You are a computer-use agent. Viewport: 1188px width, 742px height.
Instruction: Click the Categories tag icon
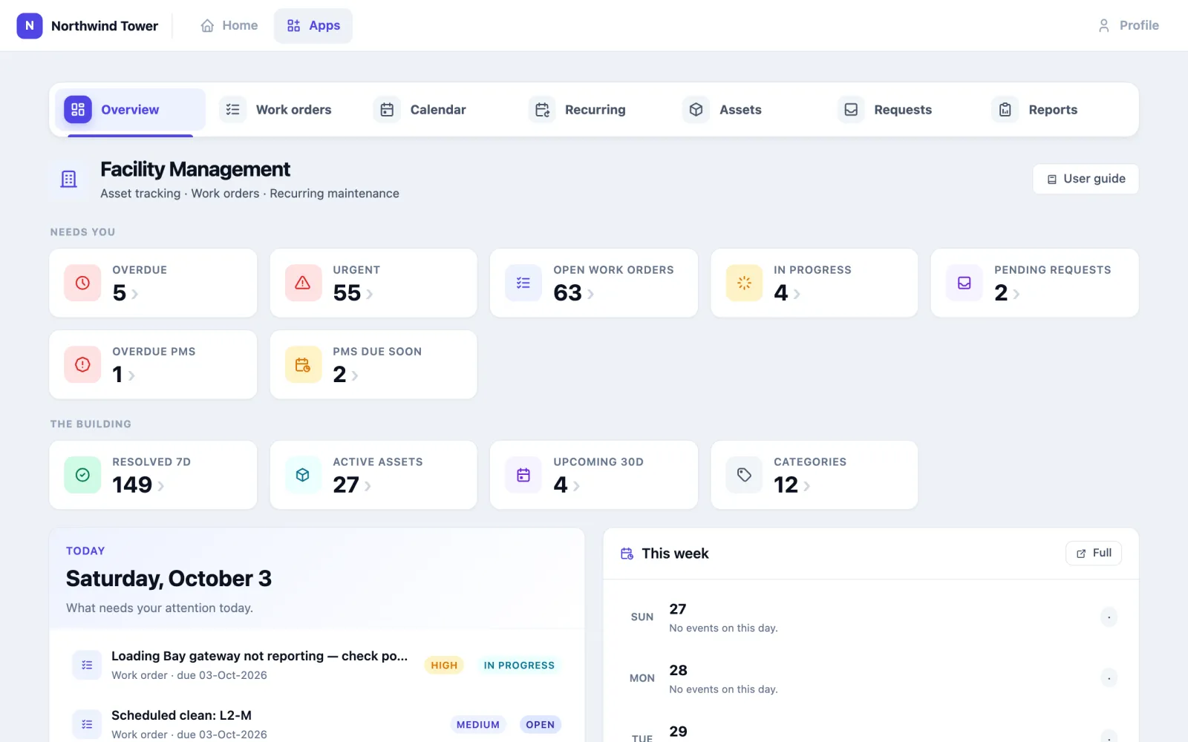pos(744,475)
